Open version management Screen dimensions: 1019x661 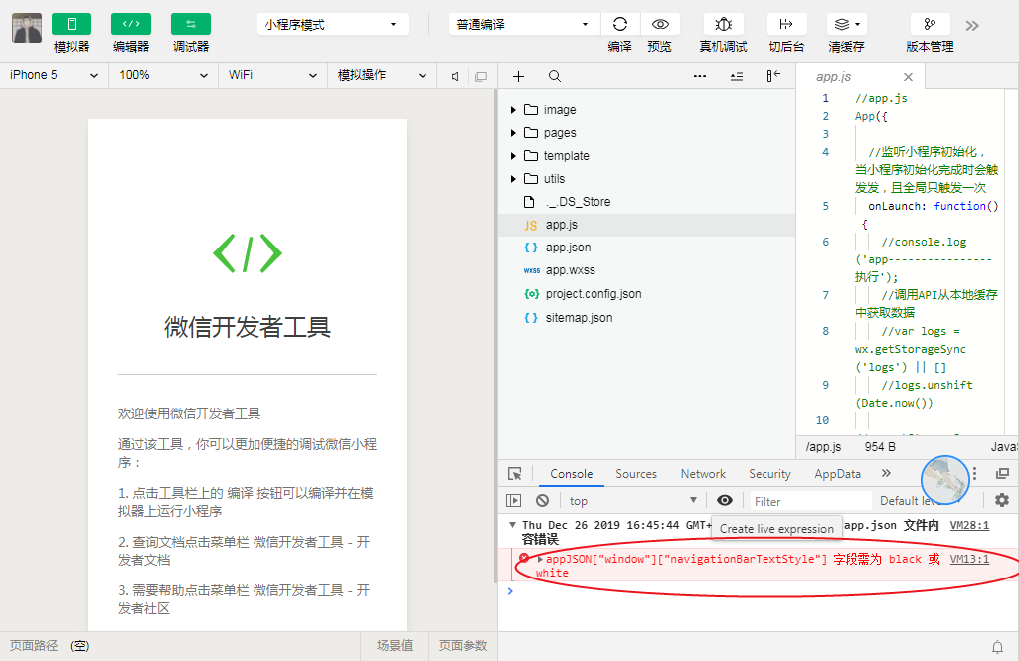click(930, 24)
